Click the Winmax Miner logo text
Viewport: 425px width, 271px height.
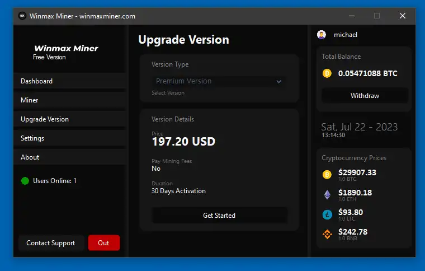coord(66,48)
